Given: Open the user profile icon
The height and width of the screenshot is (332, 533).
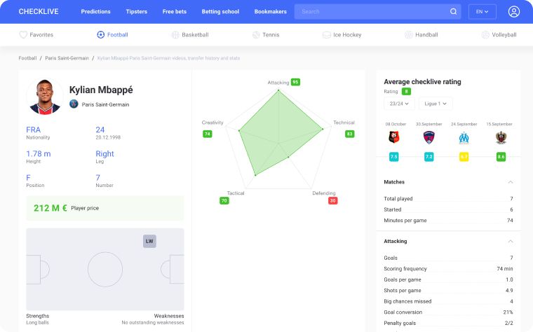Looking at the screenshot, I should pyautogui.click(x=513, y=11).
